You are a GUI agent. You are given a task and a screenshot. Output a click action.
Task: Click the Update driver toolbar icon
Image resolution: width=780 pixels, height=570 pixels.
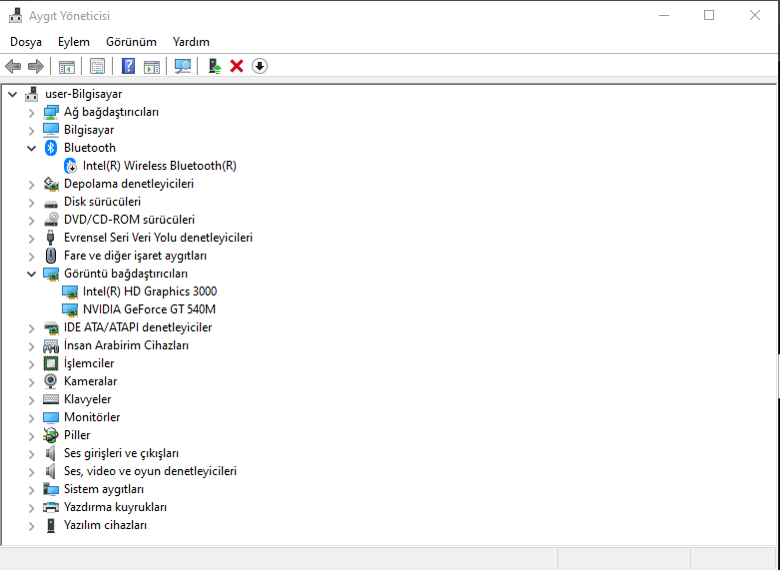tap(215, 66)
